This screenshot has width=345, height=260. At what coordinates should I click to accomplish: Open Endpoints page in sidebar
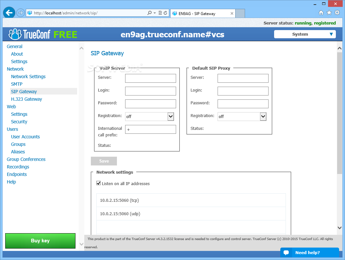[17, 174]
